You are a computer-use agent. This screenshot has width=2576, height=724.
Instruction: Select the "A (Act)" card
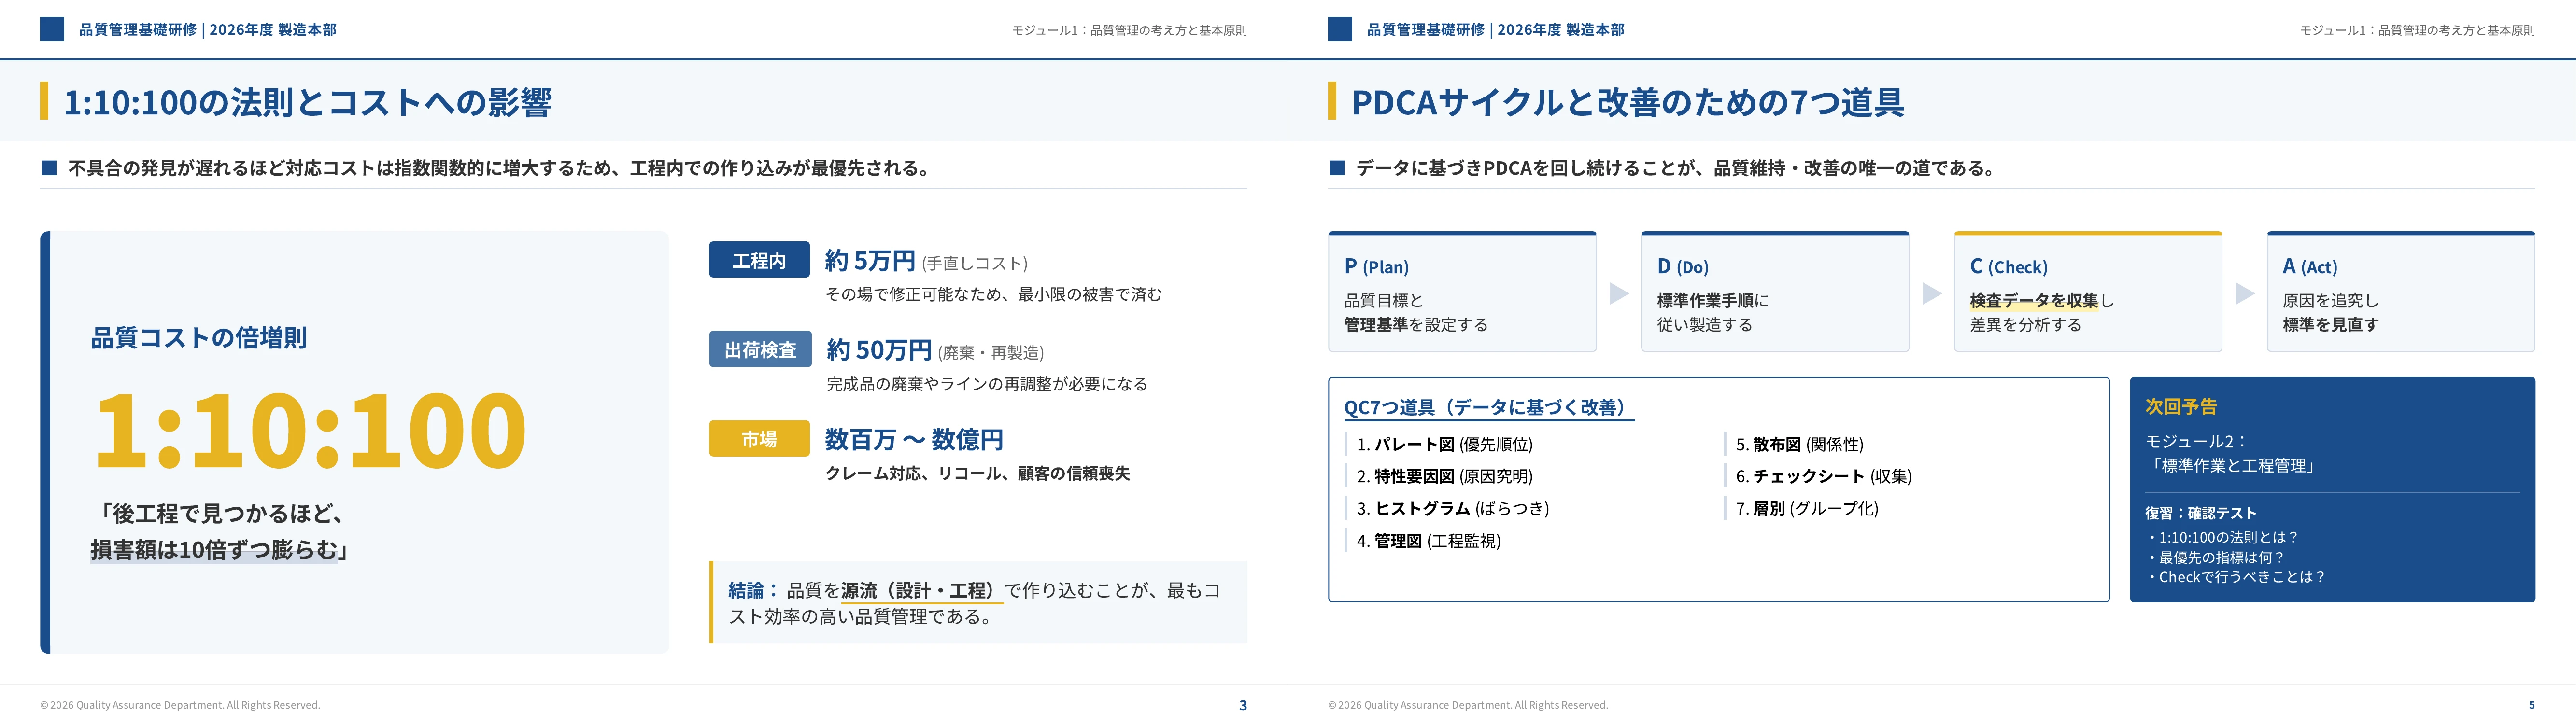click(2401, 292)
